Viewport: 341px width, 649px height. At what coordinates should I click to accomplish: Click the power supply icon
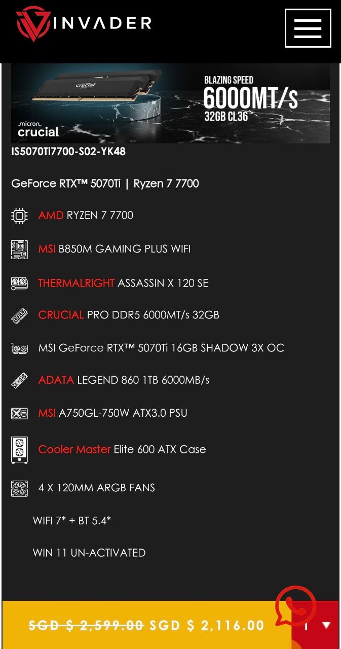tap(19, 413)
